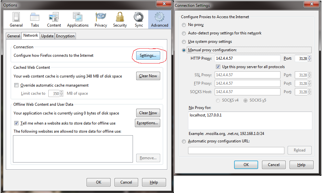
Task: Open the Sync options icon
Action: point(139,20)
